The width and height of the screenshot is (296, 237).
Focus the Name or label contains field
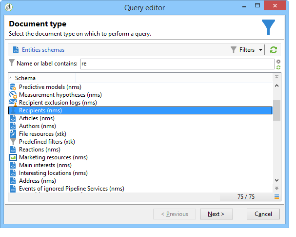tap(178, 64)
